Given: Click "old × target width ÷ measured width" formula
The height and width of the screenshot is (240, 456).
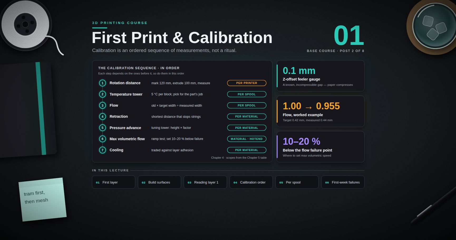Looking at the screenshot, I should (x=177, y=106).
